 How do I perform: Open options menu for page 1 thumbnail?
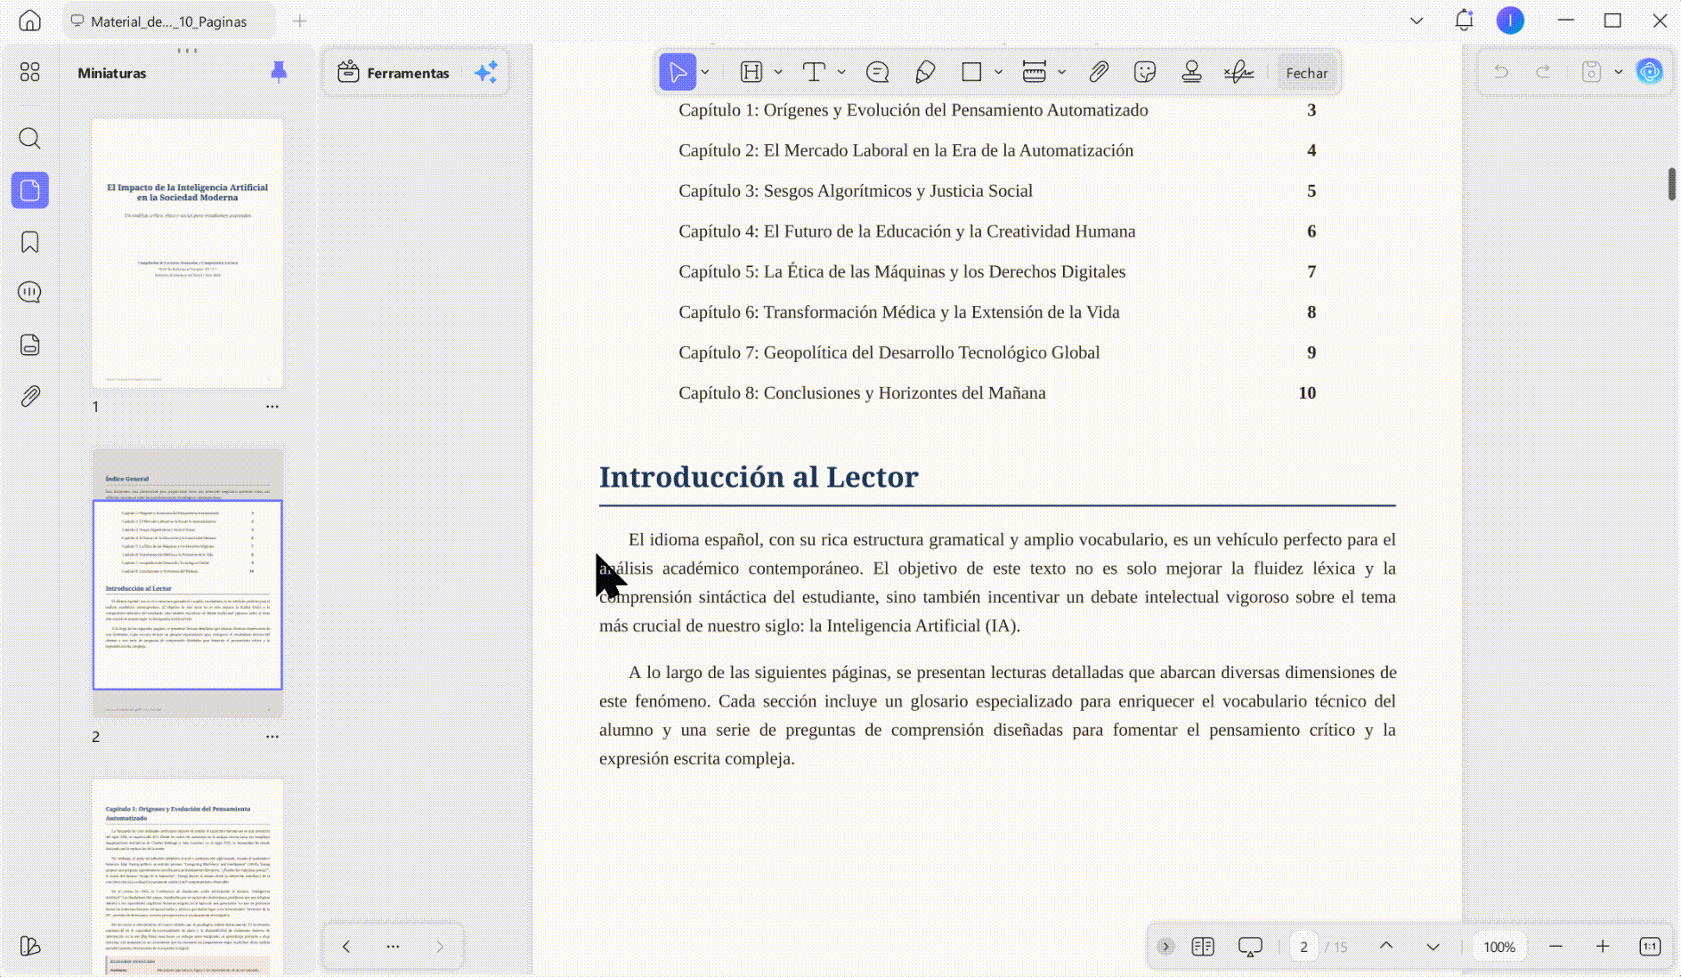pos(272,407)
